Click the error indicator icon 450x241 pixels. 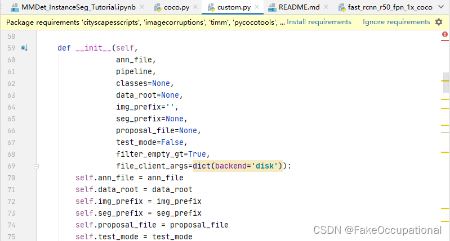445,35
